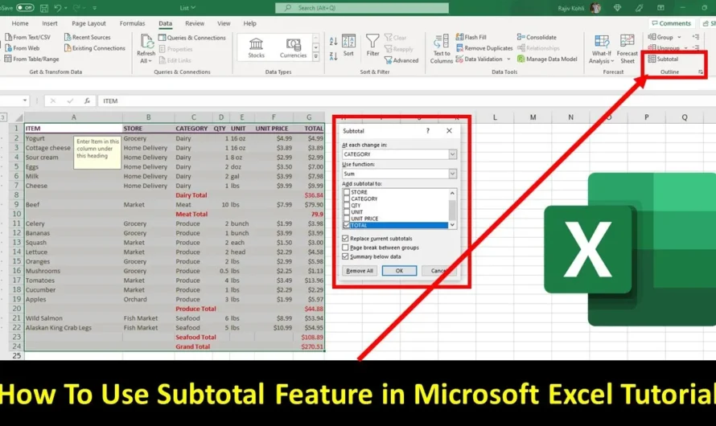Close the Subtotal dialog
The image size is (716, 426).
point(450,131)
